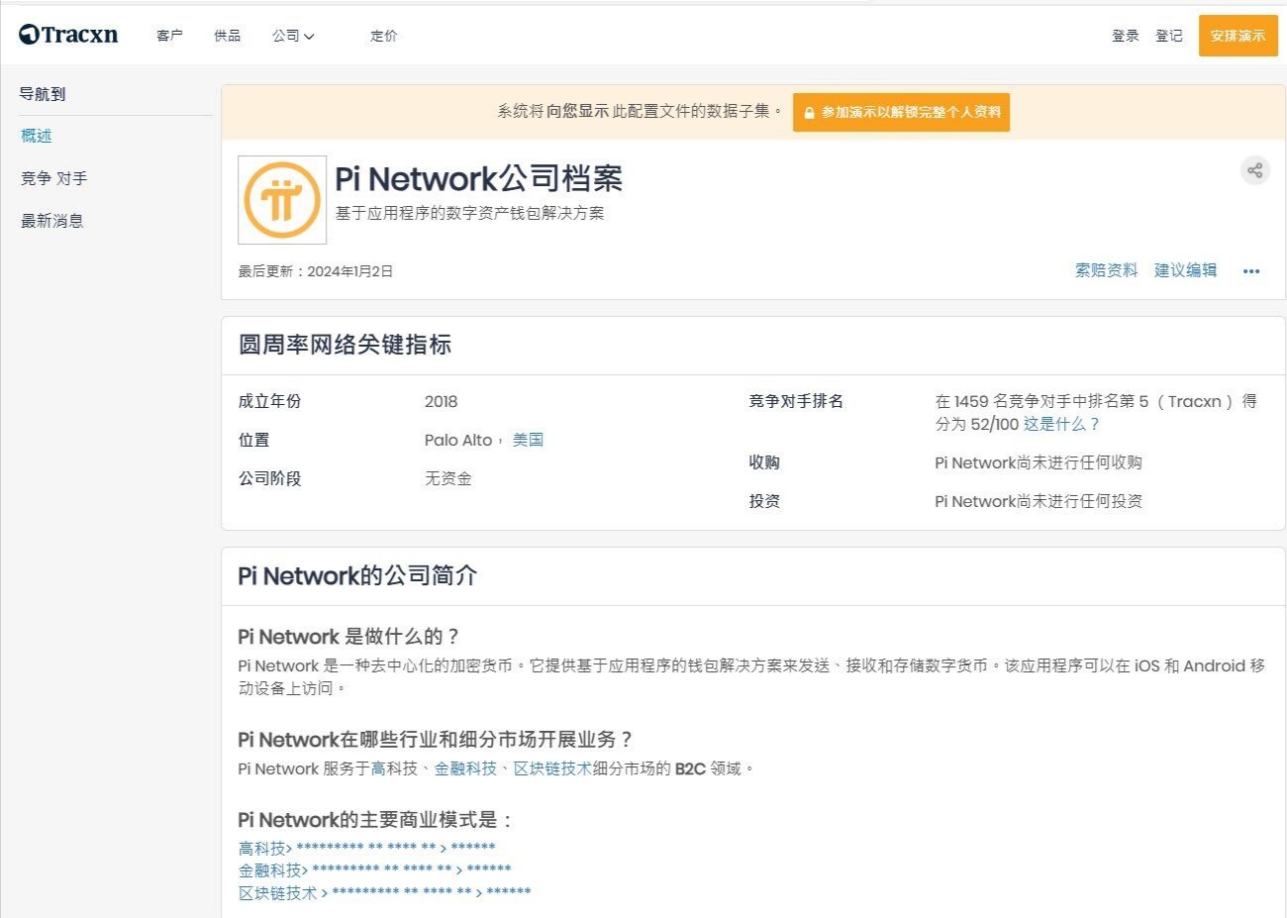
Task: Switch to the 竞争 对手 section
Action: click(x=52, y=178)
